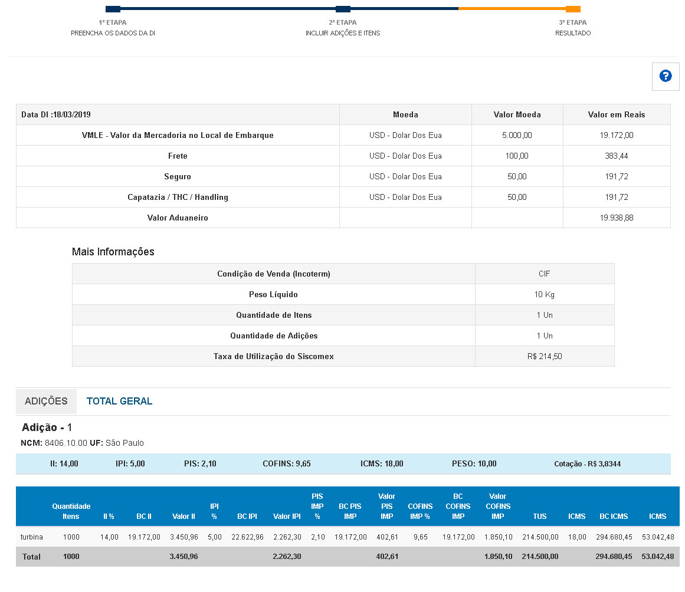Click the ICMS: 18,00 rate in blue bar
685x592 pixels.
click(382, 463)
